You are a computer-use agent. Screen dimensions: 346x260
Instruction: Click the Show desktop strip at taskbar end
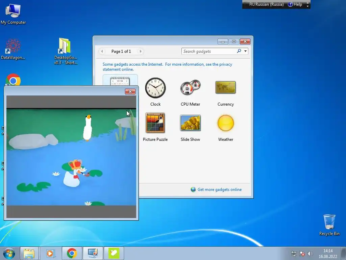pos(344,253)
